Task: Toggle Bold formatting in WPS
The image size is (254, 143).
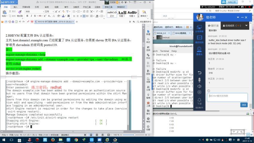Action: (27, 16)
